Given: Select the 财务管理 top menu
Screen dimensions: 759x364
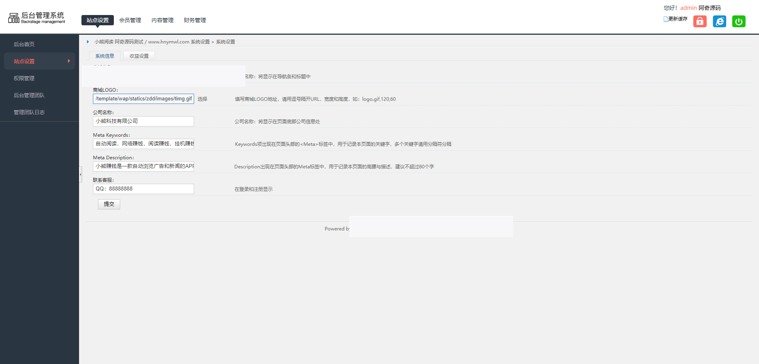Looking at the screenshot, I should point(195,20).
